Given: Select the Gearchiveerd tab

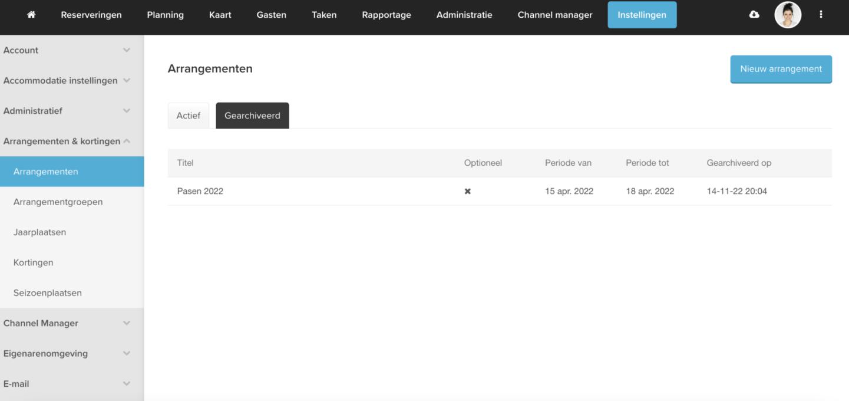Looking at the screenshot, I should [x=252, y=116].
